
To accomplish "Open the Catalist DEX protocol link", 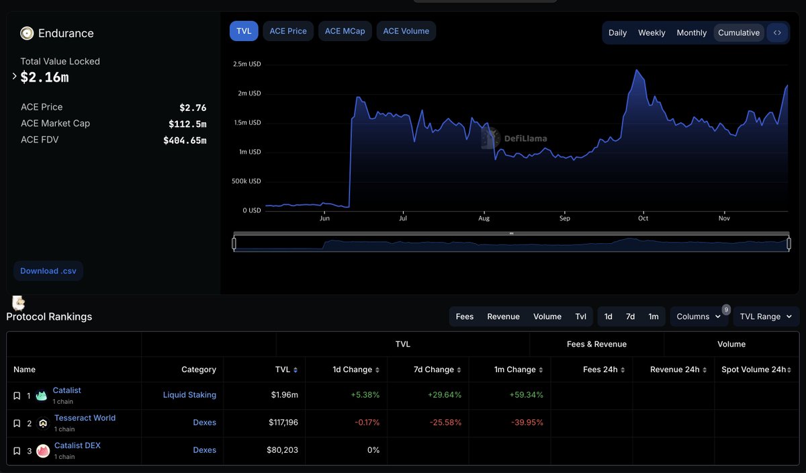I will [77, 445].
